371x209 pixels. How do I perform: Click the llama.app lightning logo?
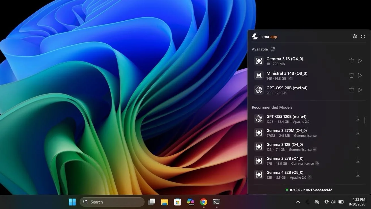coord(255,37)
